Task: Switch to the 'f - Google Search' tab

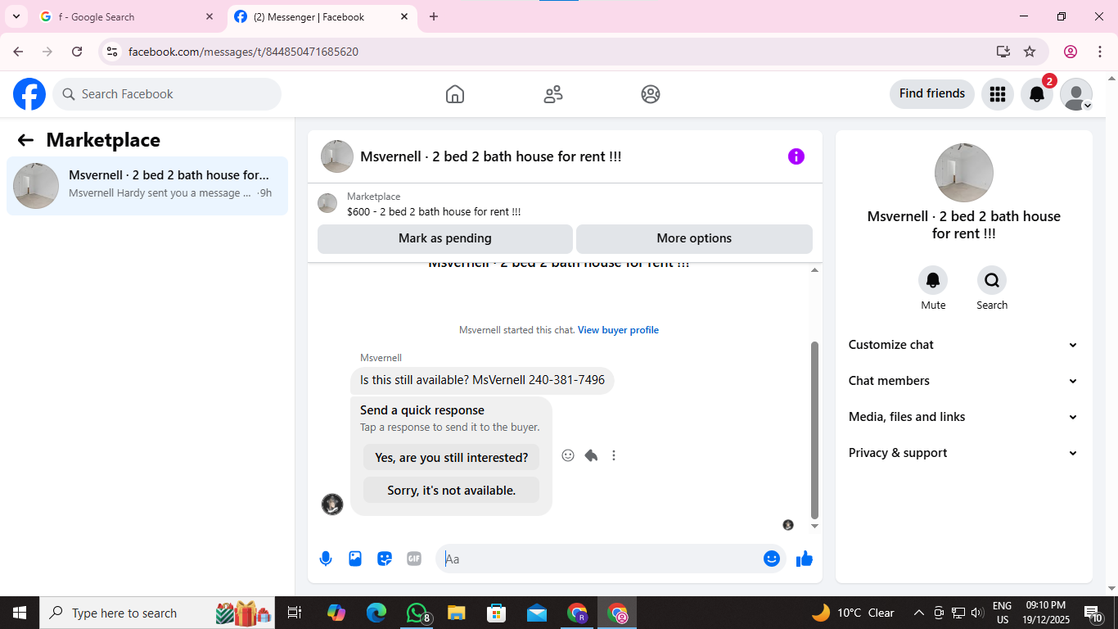Action: click(127, 16)
